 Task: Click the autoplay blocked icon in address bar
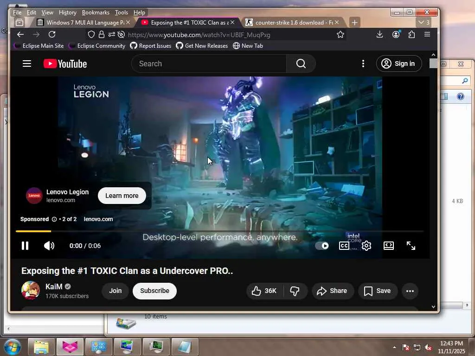pyautogui.click(x=121, y=34)
